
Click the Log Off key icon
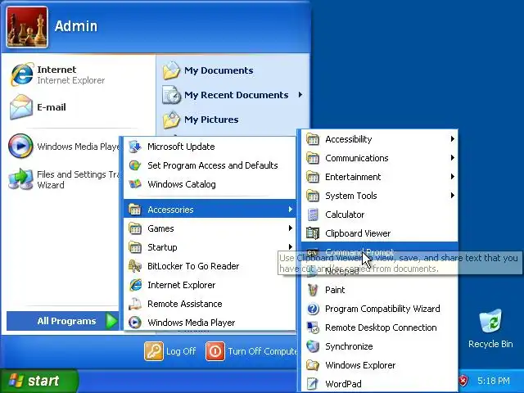pyautogui.click(x=154, y=351)
